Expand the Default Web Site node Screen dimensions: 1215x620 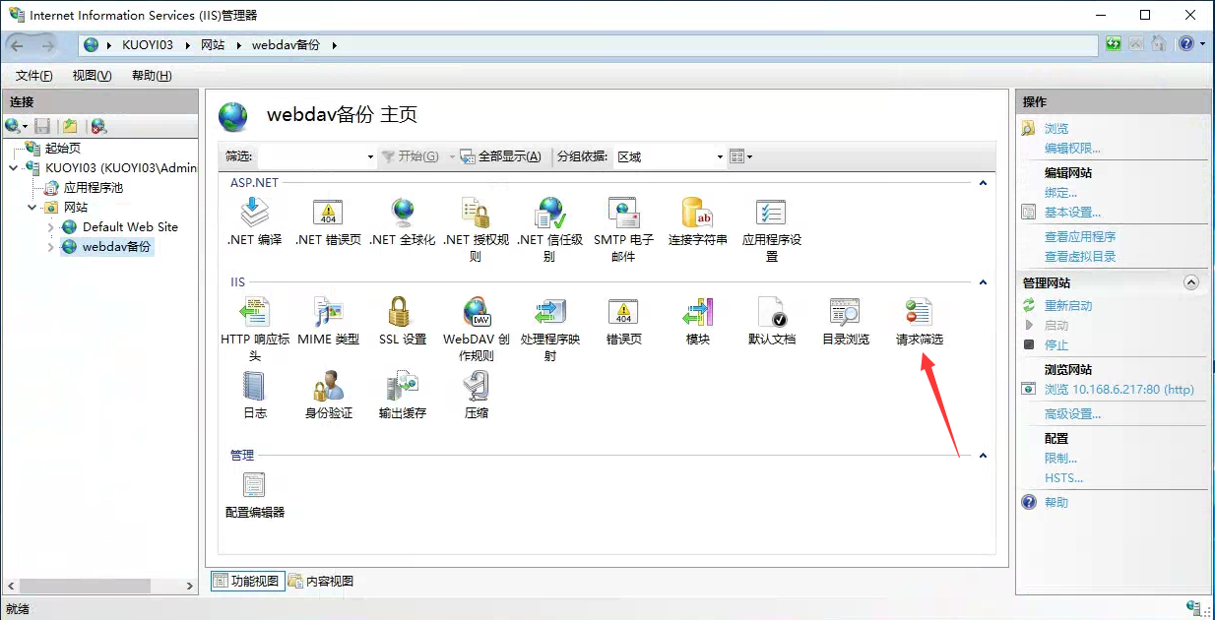tap(51, 227)
